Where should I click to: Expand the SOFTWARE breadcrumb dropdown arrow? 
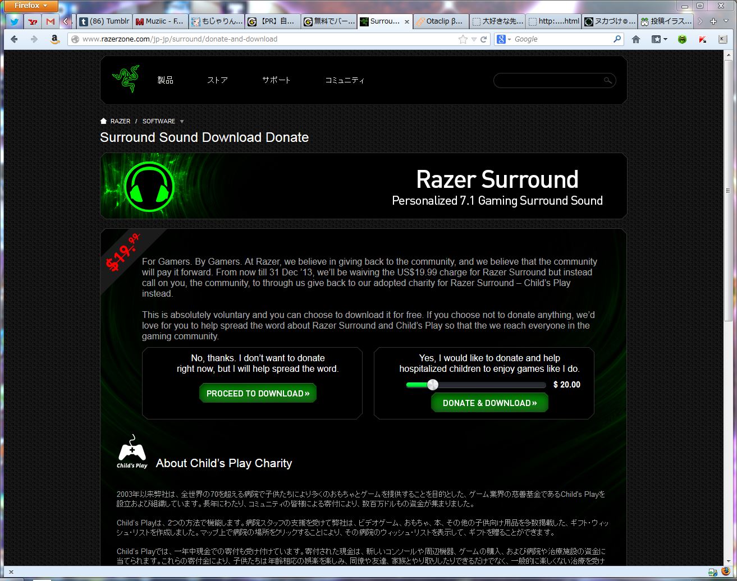[182, 122]
